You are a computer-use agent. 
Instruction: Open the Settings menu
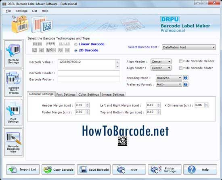point(21,11)
